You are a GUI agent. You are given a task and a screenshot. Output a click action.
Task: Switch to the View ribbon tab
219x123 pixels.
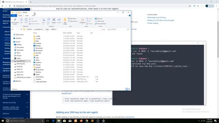(33, 15)
